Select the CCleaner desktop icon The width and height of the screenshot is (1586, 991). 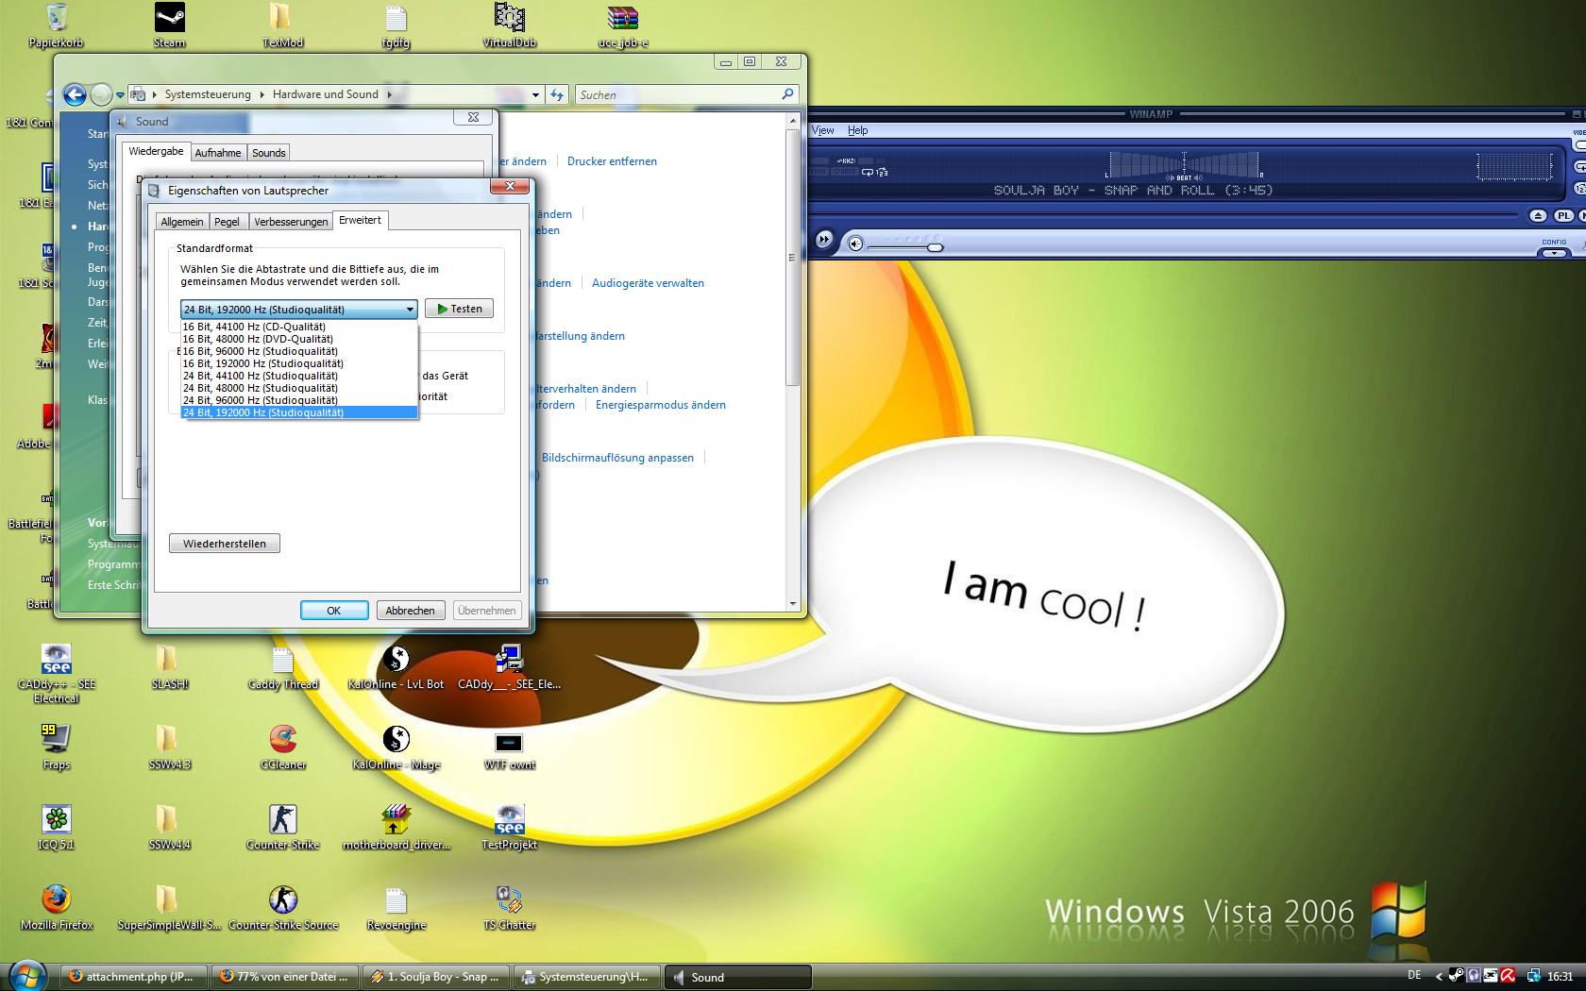[283, 747]
